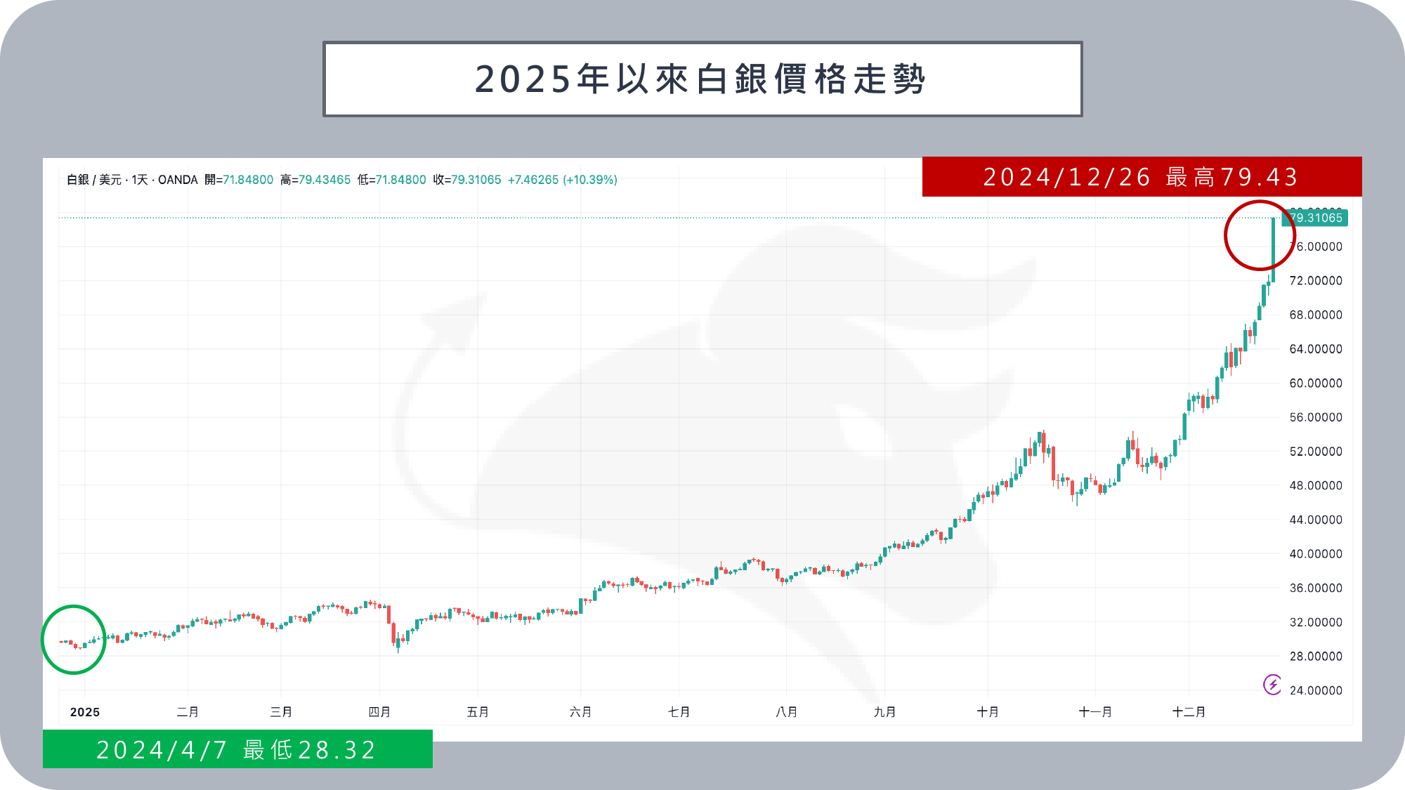1405x790 pixels.
Task: Click the low value 低=71.84800
Action: (392, 180)
